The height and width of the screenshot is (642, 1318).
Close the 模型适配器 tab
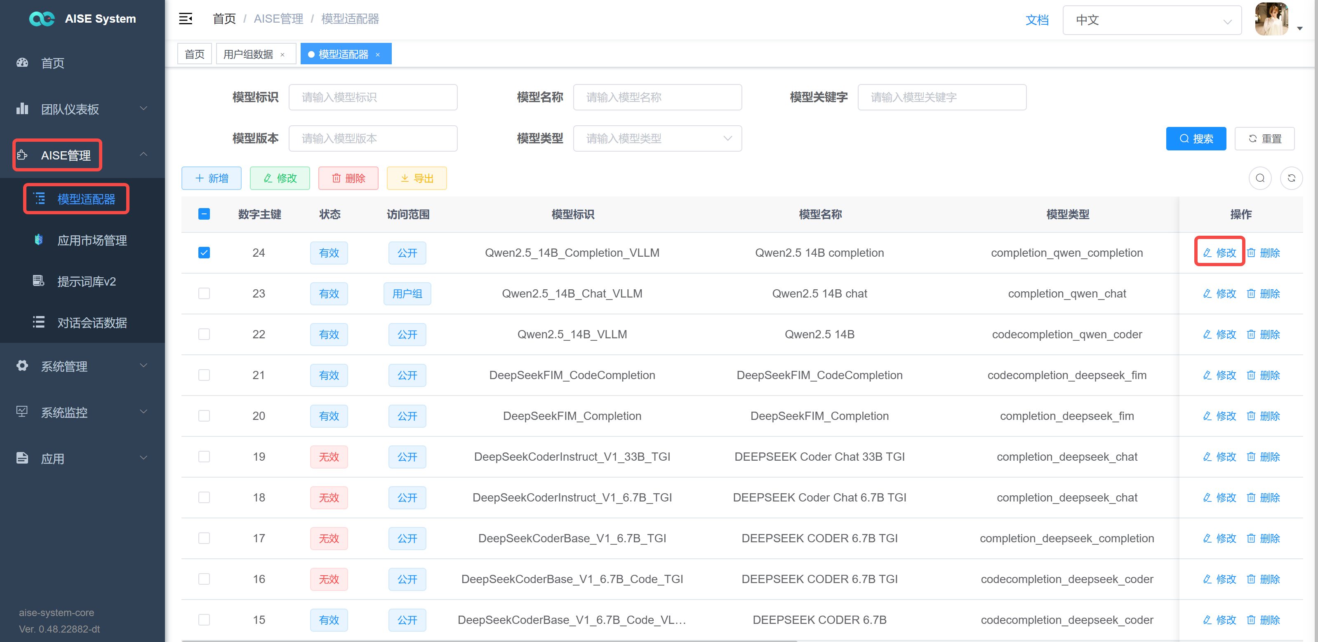(378, 55)
